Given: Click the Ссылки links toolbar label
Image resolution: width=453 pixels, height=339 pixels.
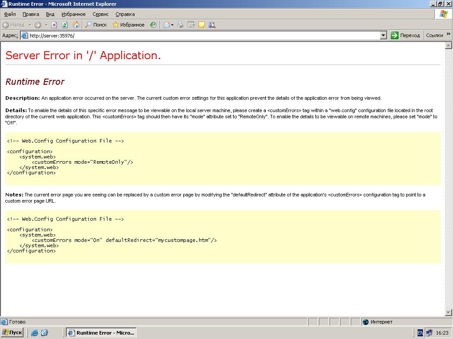Looking at the screenshot, I should coord(434,35).
